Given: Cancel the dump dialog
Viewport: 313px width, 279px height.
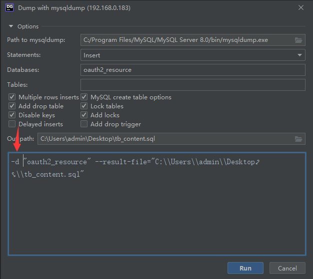Looking at the screenshot, I should (x=287, y=268).
